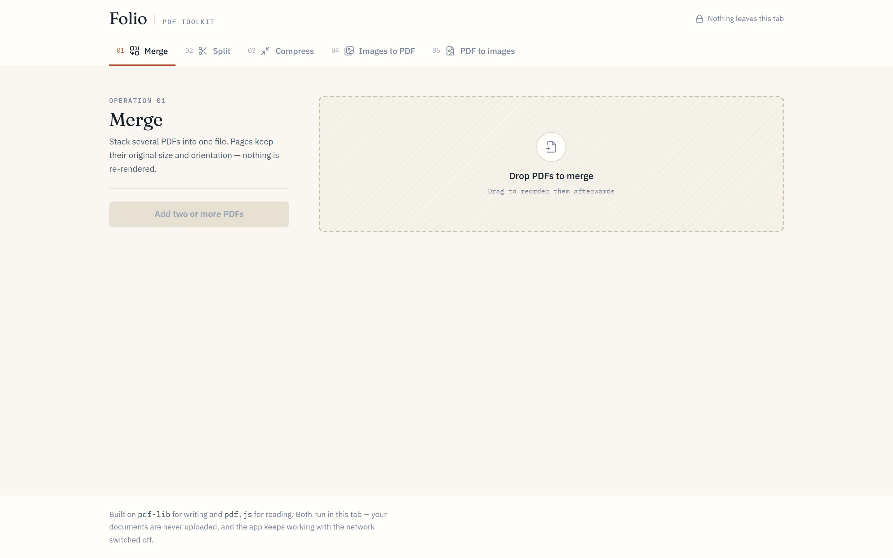Click the Images to PDF picture icon
Viewport: 893px width, 558px height.
[349, 51]
